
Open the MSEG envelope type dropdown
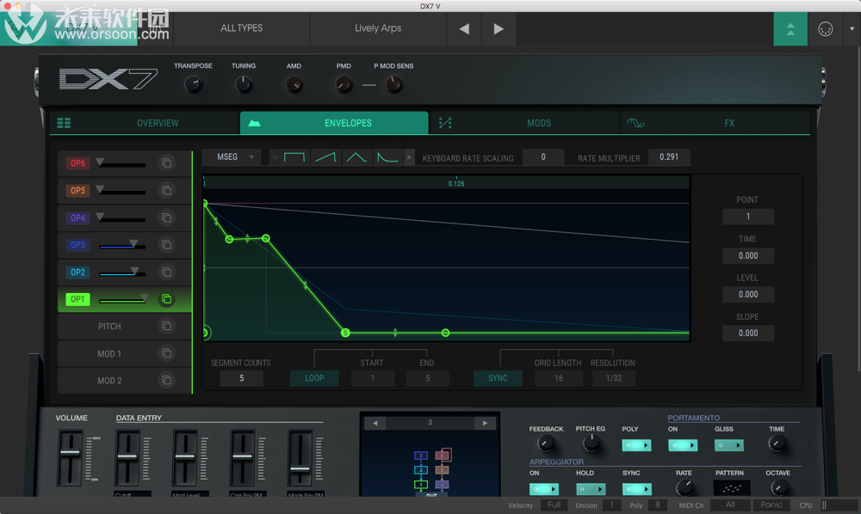pos(232,157)
